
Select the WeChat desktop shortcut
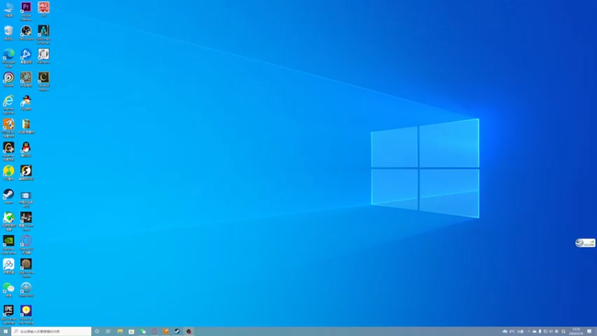coord(8,290)
